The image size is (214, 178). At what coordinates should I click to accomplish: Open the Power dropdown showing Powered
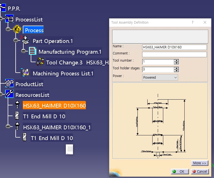pyautogui.click(x=160, y=77)
